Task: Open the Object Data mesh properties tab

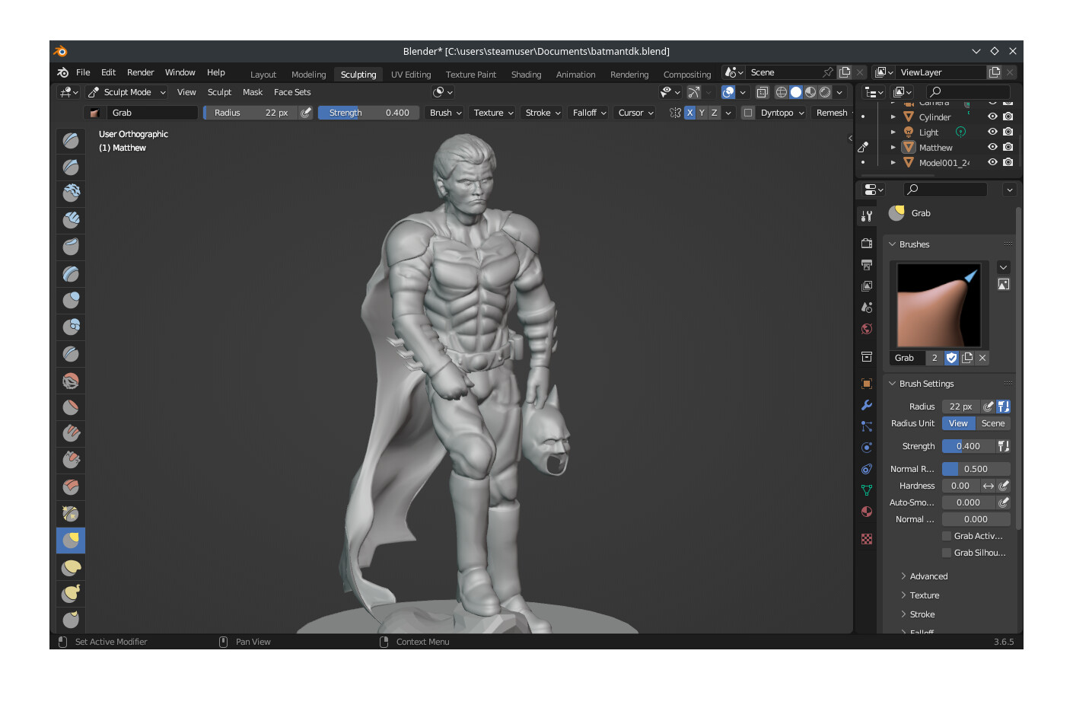Action: click(x=866, y=490)
